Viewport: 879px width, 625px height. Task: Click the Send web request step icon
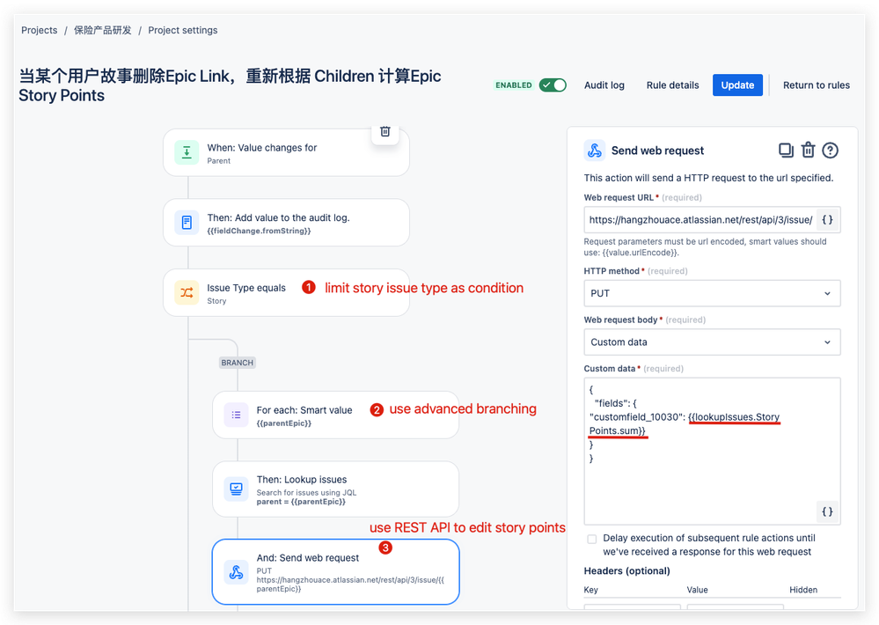[236, 572]
